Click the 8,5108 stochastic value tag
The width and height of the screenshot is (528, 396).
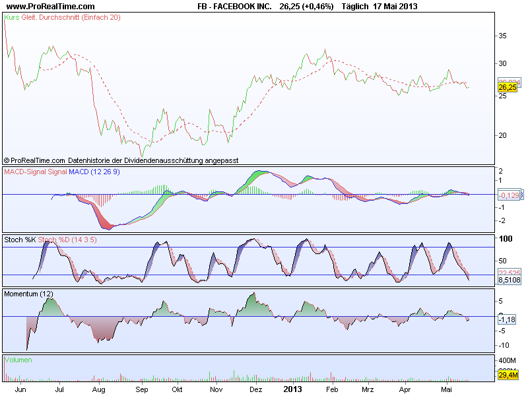pyautogui.click(x=510, y=280)
